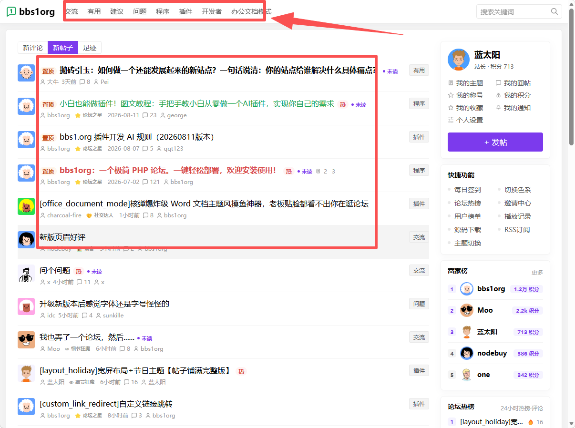Open 源码下载 quick link
This screenshot has height=428, width=575.
(468, 230)
